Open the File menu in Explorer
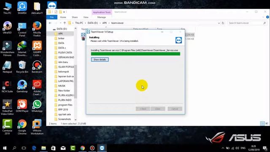The image size is (270, 152). pos(51,17)
